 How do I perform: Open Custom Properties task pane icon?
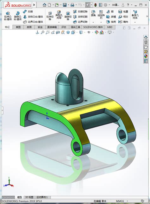[x=146, y=61]
